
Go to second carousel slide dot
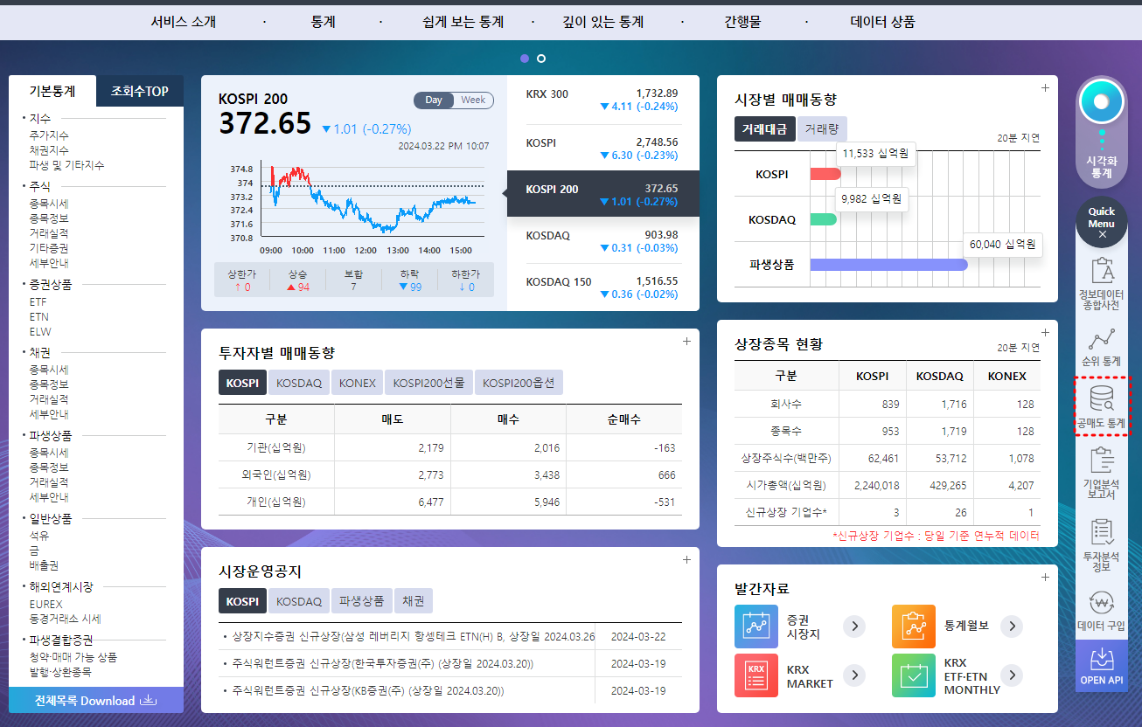tap(541, 59)
